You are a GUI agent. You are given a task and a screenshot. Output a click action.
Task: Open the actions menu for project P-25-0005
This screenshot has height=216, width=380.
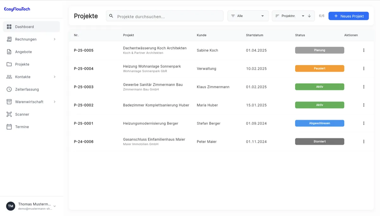[x=364, y=50]
